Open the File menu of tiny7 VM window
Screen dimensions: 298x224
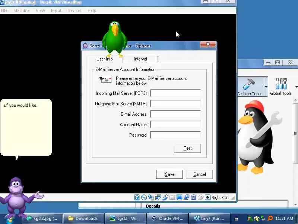point(4,10)
